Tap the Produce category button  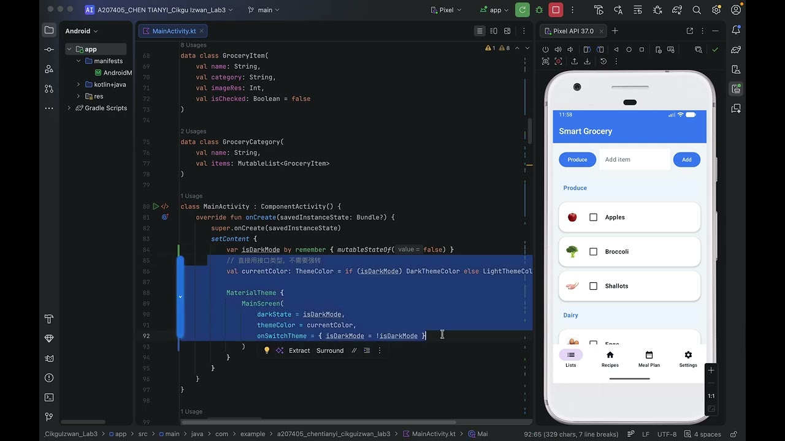[x=577, y=160]
